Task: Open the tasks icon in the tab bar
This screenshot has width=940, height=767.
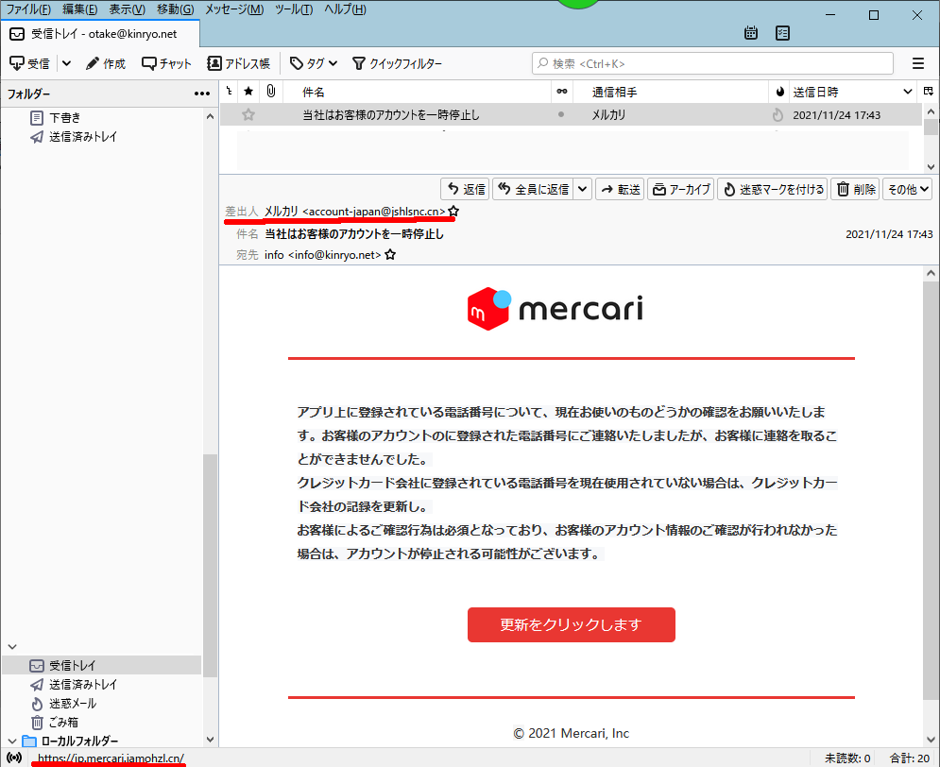Action: 782,33
